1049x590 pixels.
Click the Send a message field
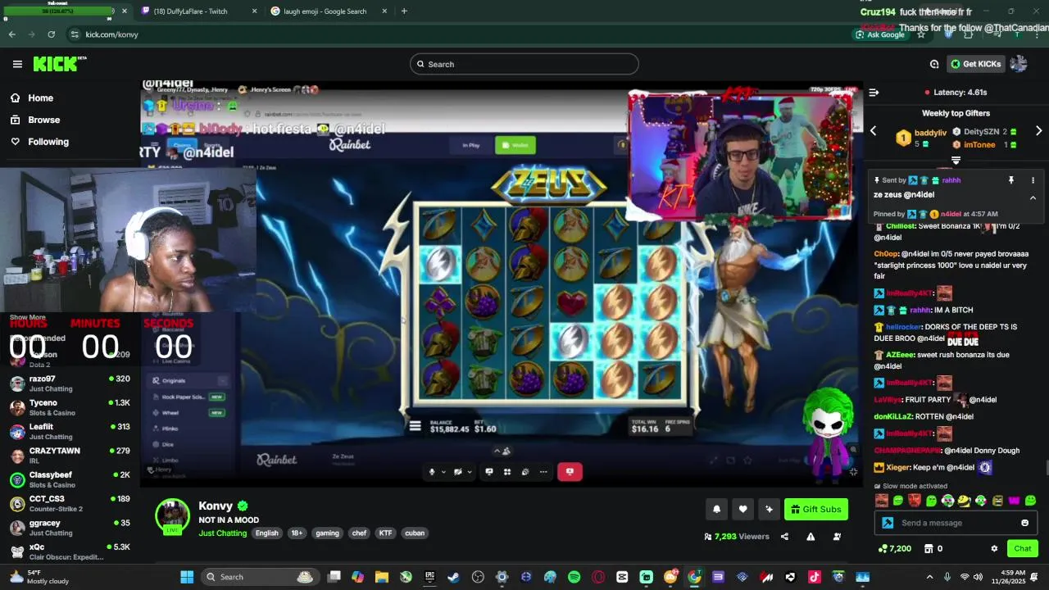click(x=954, y=523)
